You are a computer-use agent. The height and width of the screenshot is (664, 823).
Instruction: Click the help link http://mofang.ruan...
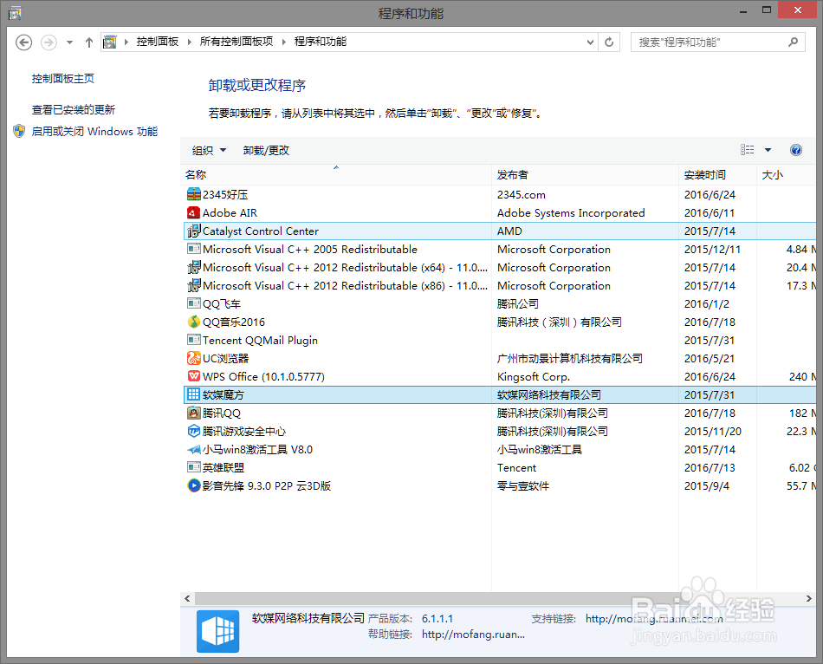(x=473, y=635)
